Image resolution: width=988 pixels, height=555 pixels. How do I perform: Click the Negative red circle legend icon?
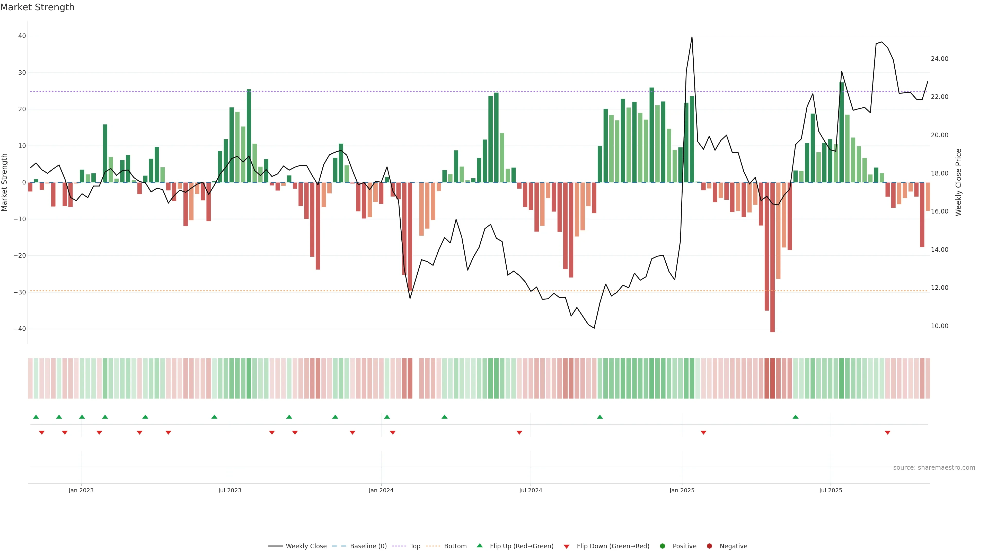(709, 546)
